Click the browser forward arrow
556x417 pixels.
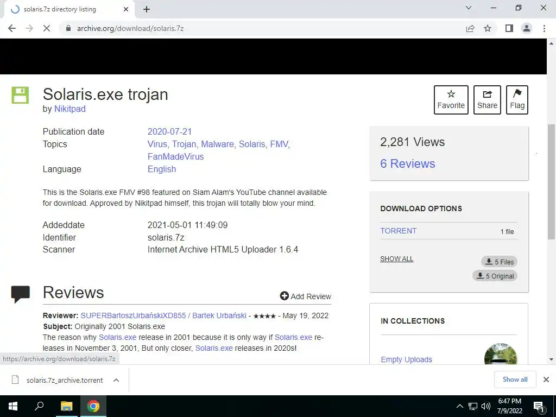pyautogui.click(x=29, y=28)
